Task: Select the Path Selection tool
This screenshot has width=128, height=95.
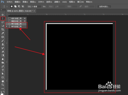Action: click(x=3, y=74)
